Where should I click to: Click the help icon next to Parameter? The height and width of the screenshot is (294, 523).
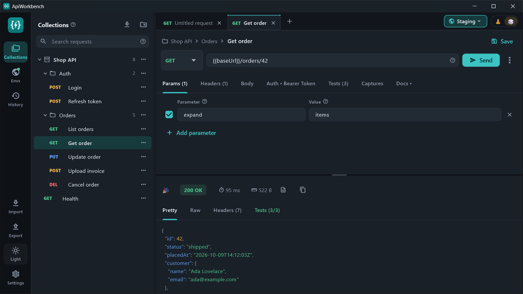[204, 102]
